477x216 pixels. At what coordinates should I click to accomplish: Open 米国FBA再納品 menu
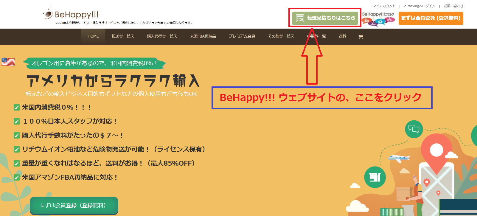pyautogui.click(x=203, y=36)
